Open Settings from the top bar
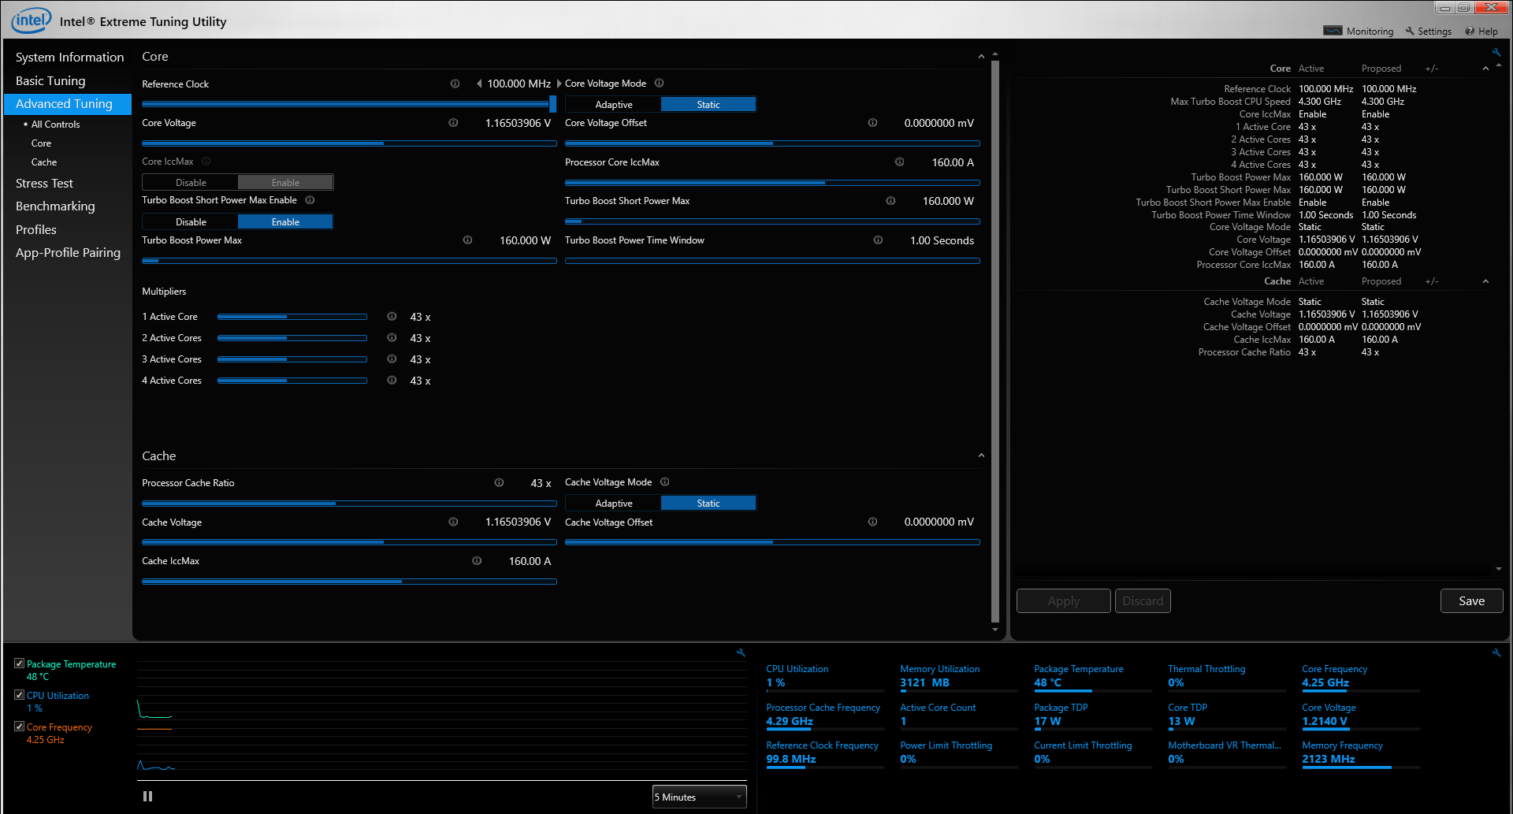The height and width of the screenshot is (814, 1513). [1428, 32]
